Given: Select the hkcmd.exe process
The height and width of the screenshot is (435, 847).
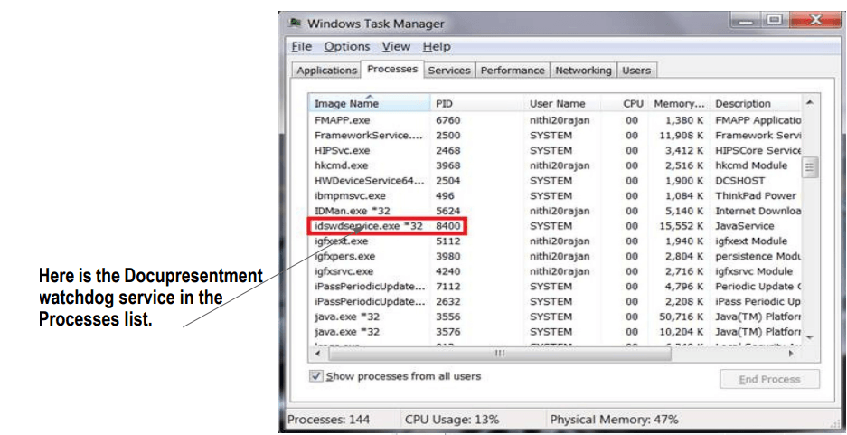Looking at the screenshot, I should (x=555, y=165).
